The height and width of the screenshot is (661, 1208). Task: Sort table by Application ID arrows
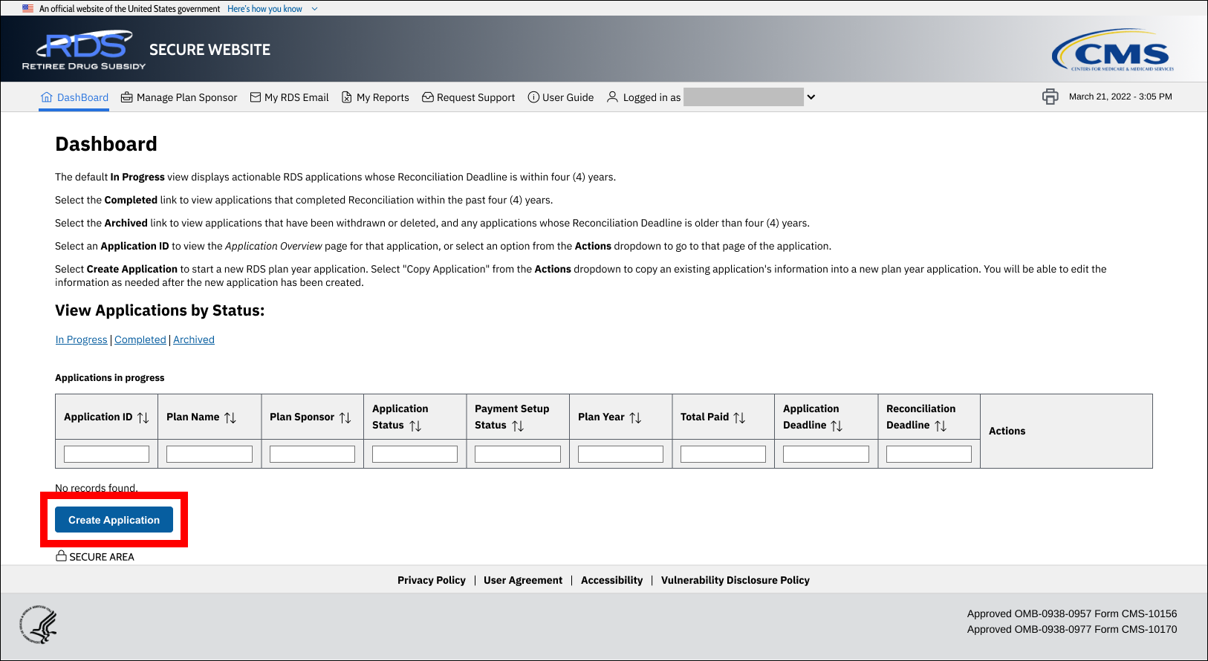(x=143, y=417)
